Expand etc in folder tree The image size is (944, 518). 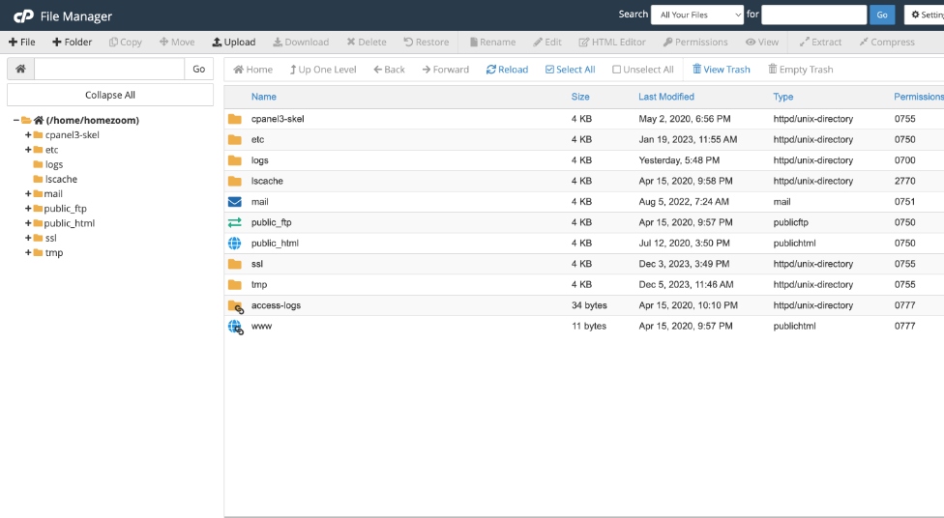click(x=28, y=149)
